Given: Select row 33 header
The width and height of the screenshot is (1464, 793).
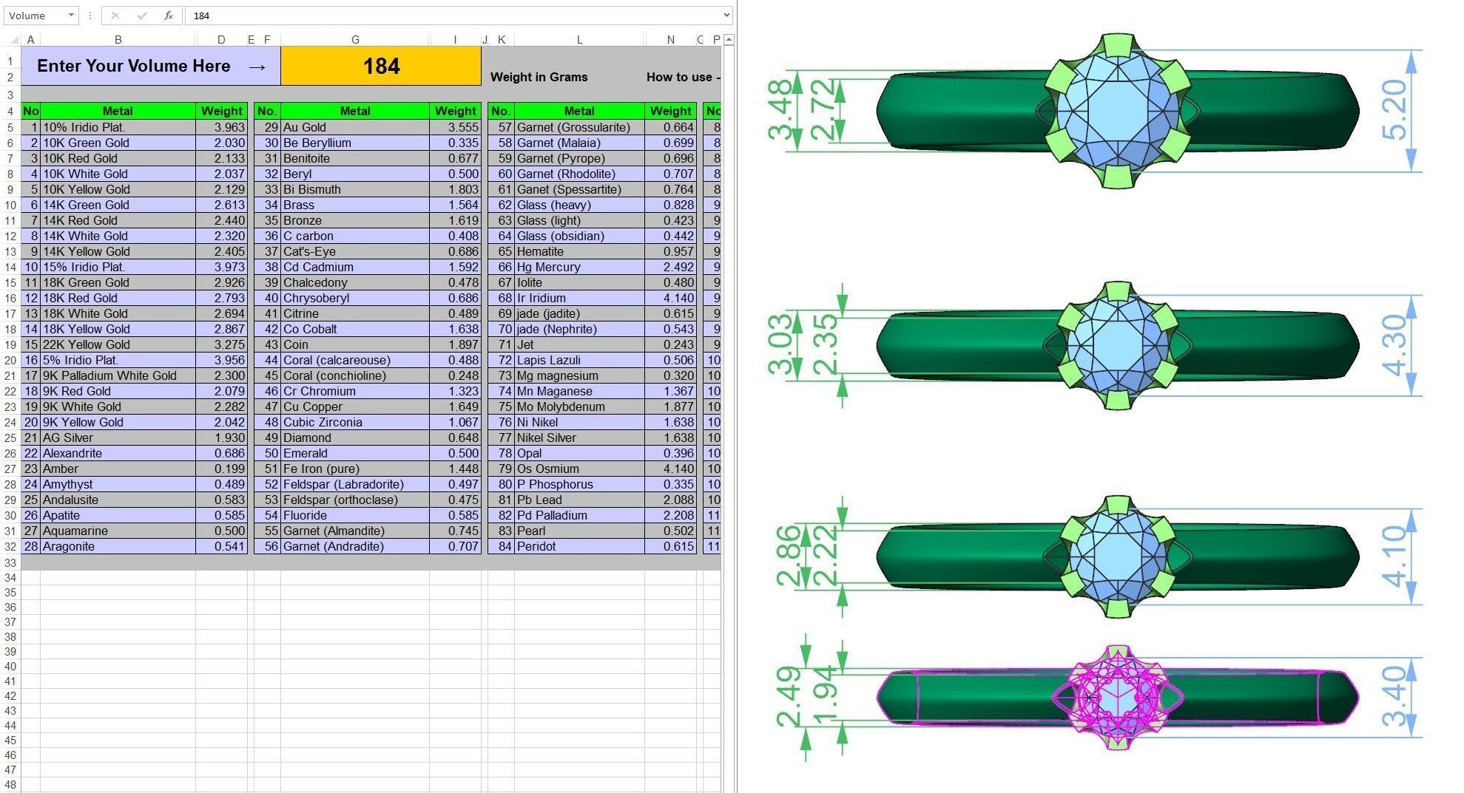Looking at the screenshot, I should coord(10,562).
